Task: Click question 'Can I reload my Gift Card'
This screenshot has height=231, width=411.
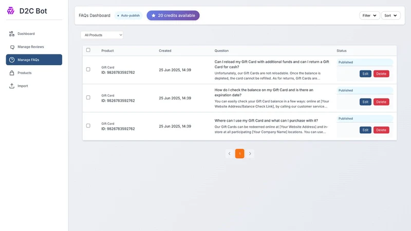Action: point(272,65)
